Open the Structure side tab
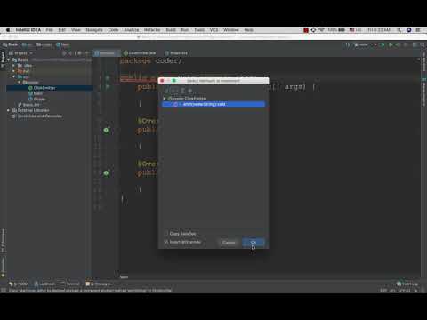The width and height of the screenshot is (427, 320). (3, 241)
